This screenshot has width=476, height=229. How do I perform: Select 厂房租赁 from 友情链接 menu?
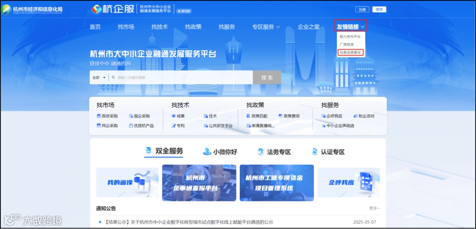pyautogui.click(x=347, y=44)
